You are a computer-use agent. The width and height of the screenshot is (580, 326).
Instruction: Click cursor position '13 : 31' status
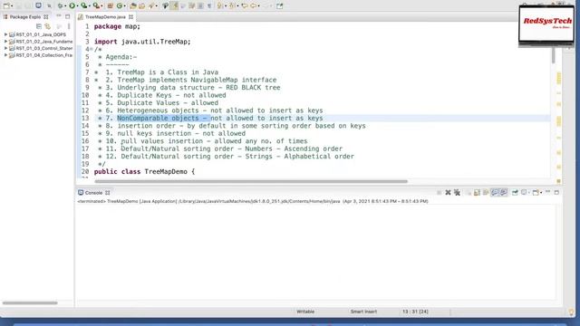coord(415,312)
